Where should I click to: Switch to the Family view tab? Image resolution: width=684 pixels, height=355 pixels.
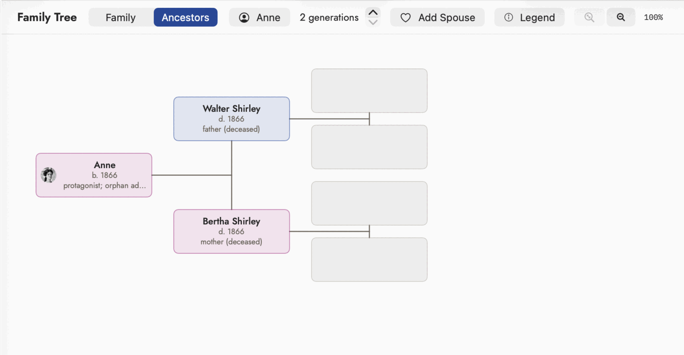(121, 18)
